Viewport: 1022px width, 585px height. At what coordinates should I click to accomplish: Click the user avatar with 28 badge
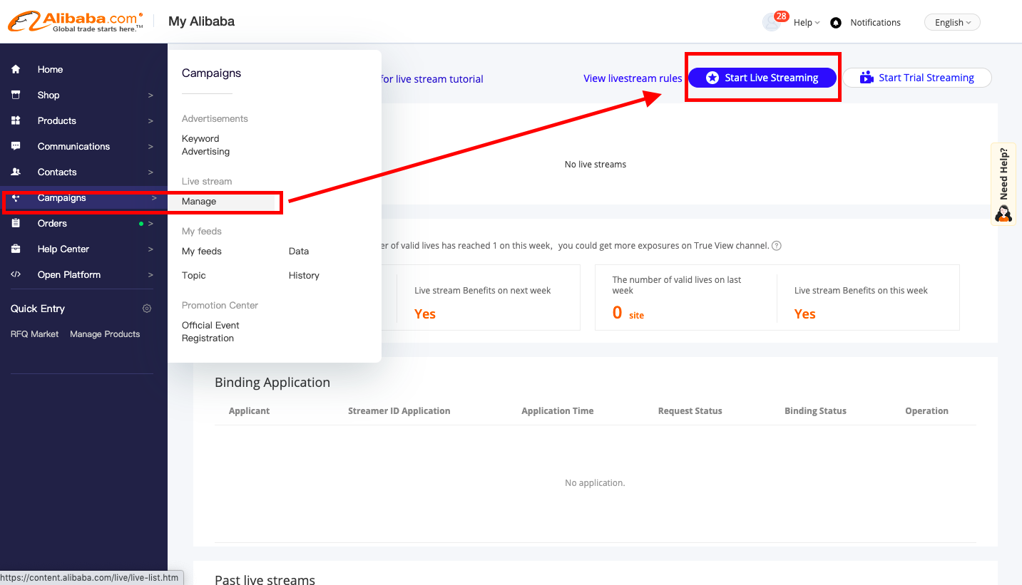tap(771, 22)
